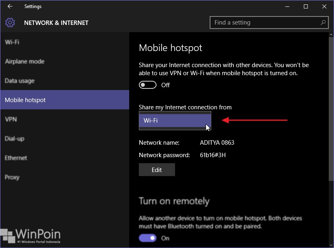Click the Find a setting search box
Viewport: 334px width, 248px height.
pos(269,23)
